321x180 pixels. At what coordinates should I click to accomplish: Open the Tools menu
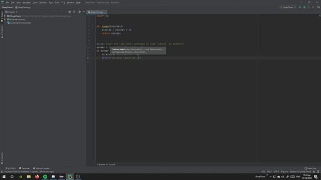57,2
